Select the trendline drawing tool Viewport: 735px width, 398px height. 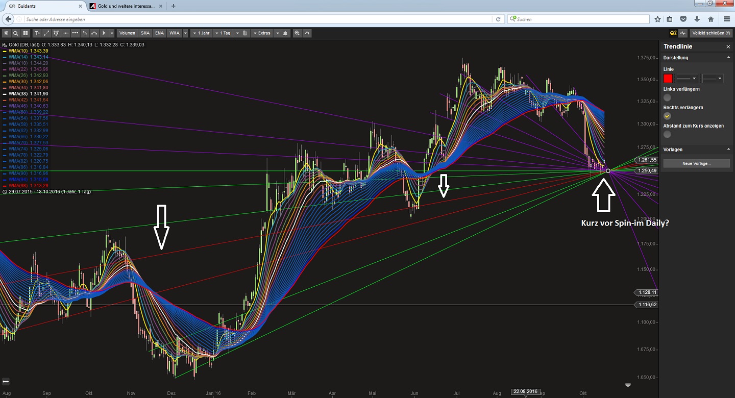47,33
